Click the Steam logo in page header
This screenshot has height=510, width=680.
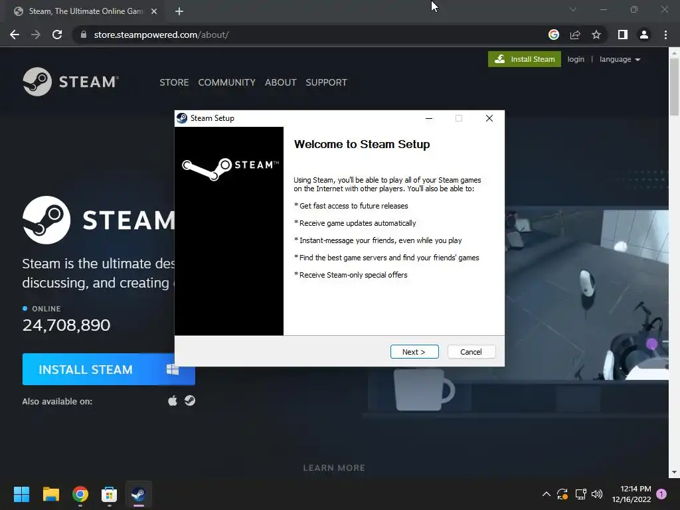point(70,82)
